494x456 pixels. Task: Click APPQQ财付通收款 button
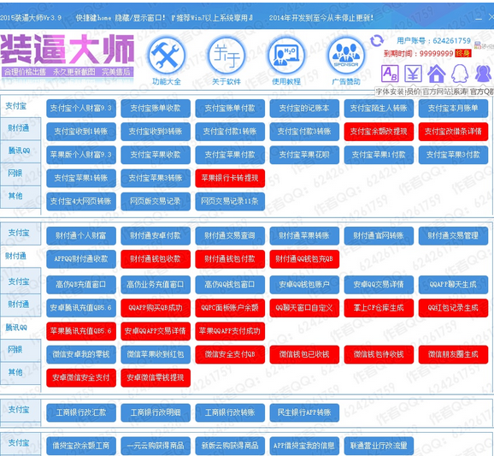pyautogui.click(x=81, y=259)
